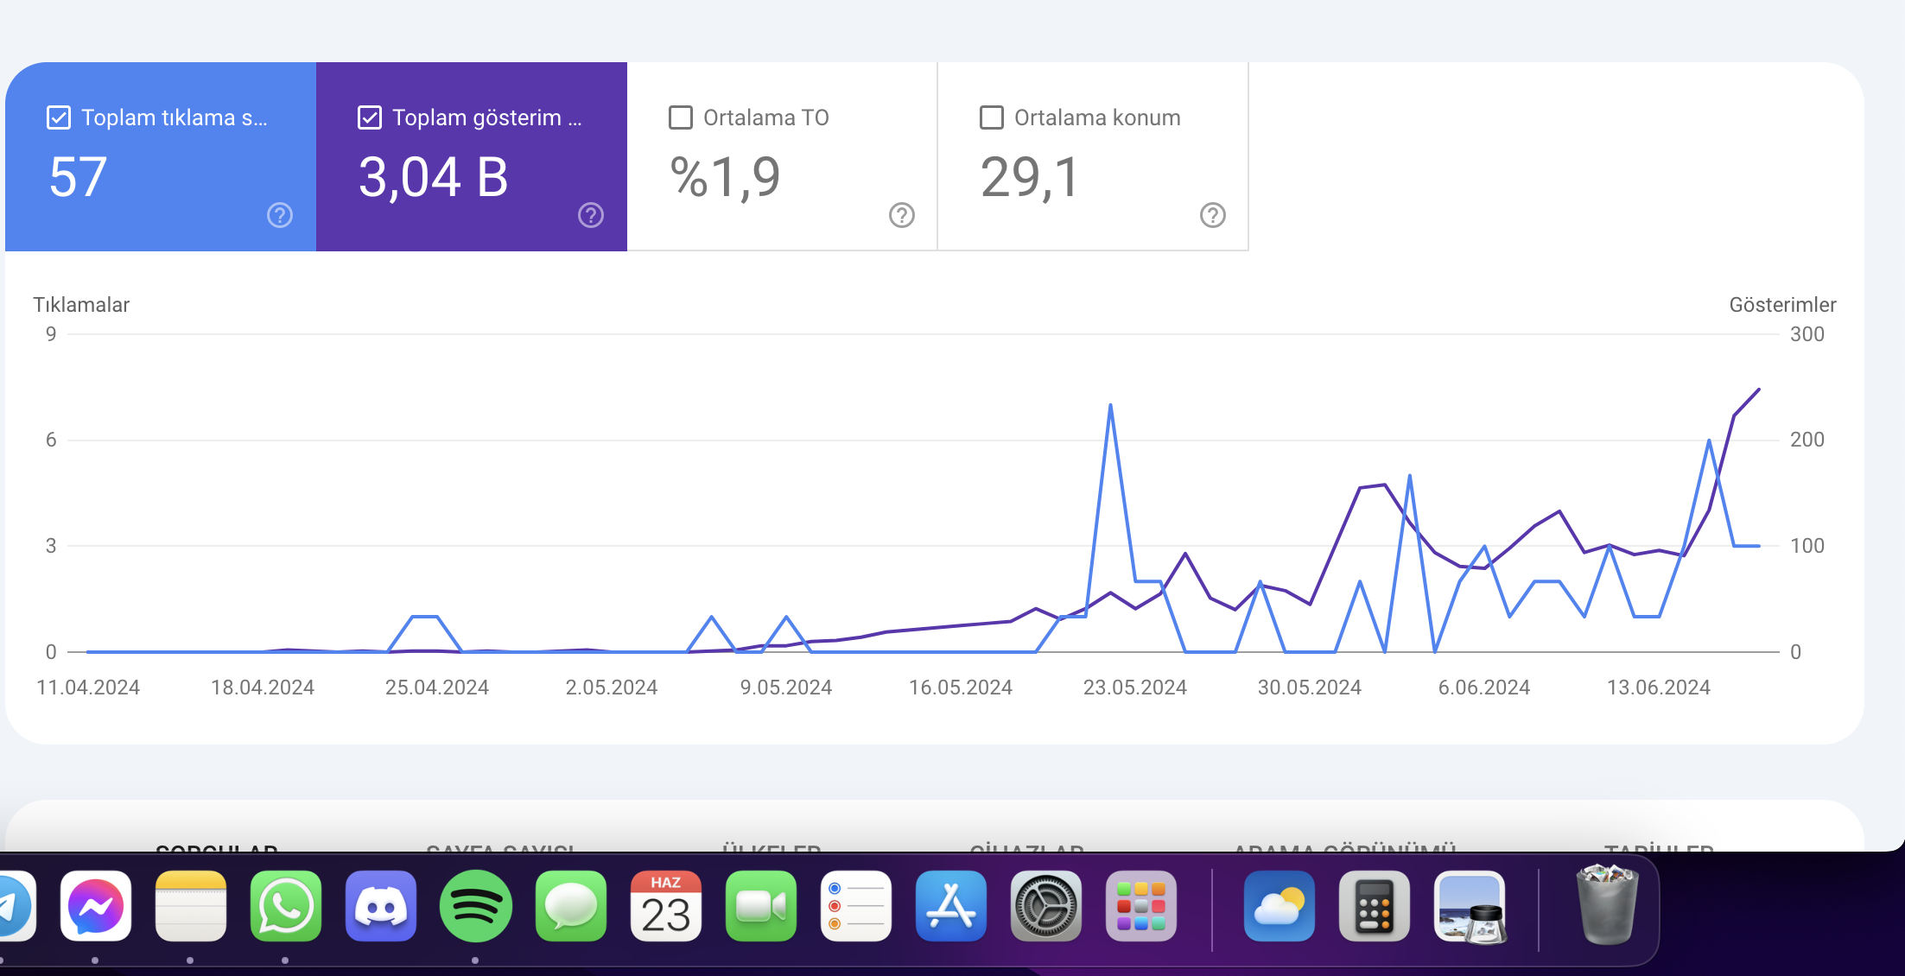This screenshot has width=1905, height=976.
Task: Open help icon on Ortalama konum card
Action: 1213,215
